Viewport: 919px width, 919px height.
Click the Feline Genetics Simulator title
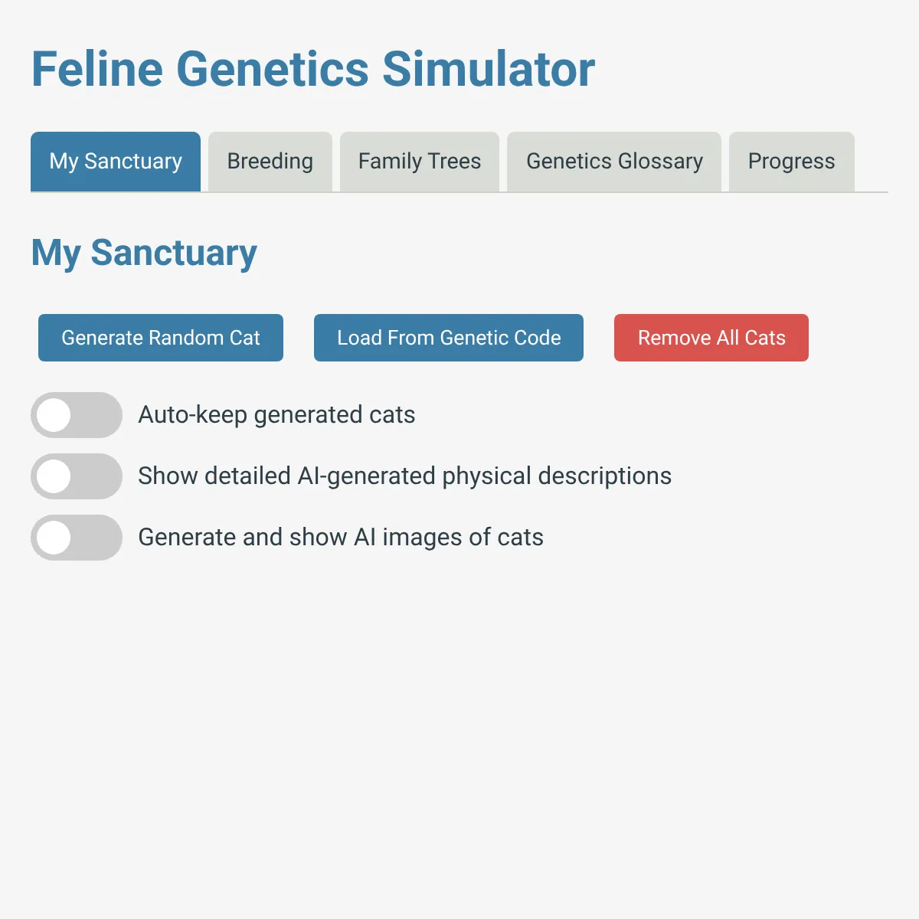point(312,69)
